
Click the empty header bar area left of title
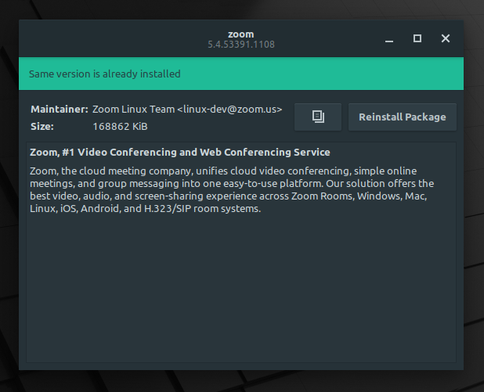pyautogui.click(x=111, y=38)
